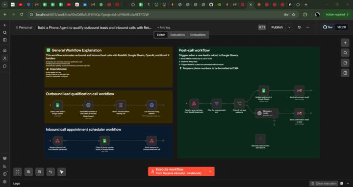Screen dimensions: 353x187
Task: Select the Filter for analyzed calls only node
Action: [216, 104]
